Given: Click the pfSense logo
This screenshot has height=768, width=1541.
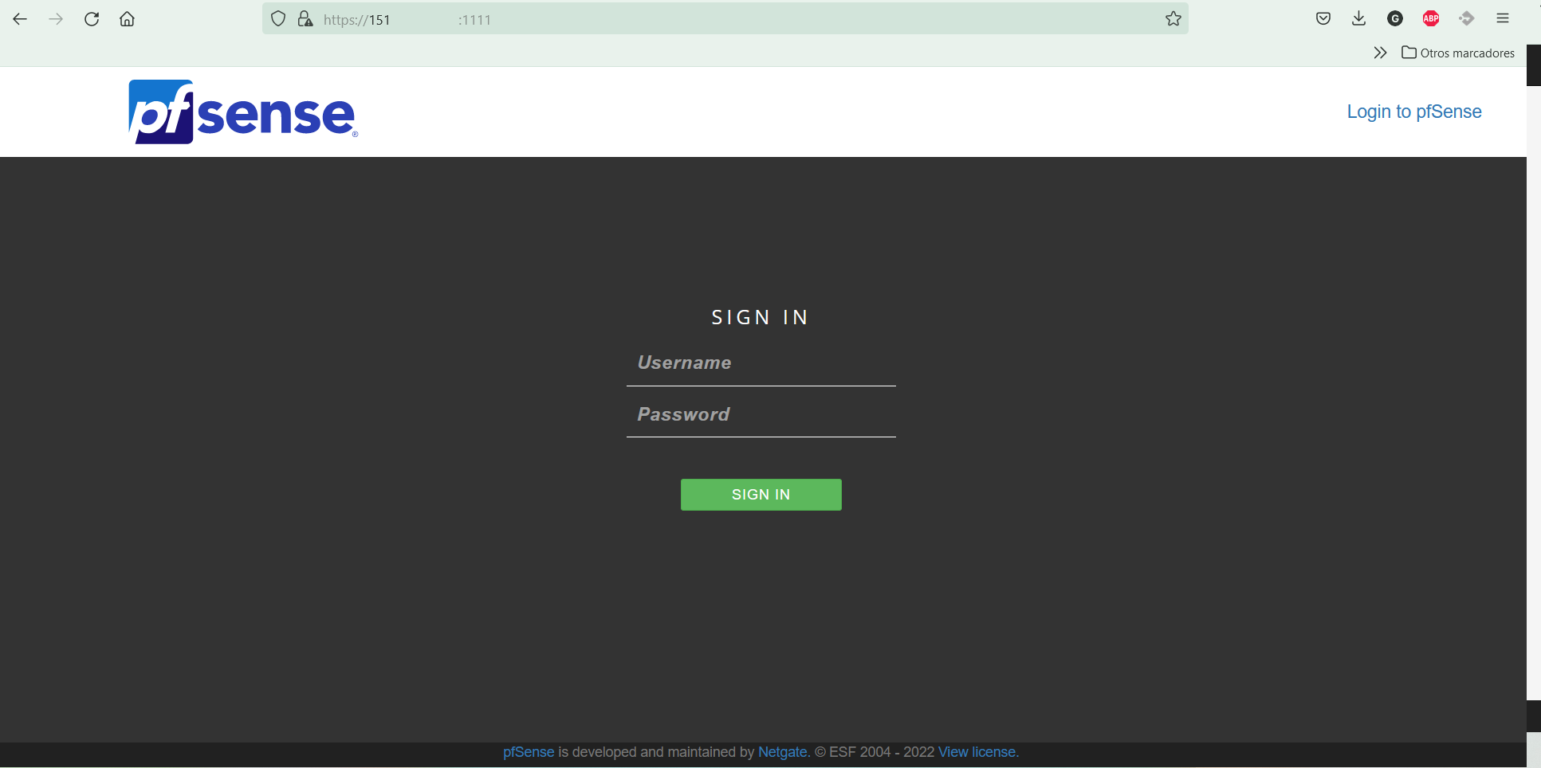Looking at the screenshot, I should tap(243, 112).
